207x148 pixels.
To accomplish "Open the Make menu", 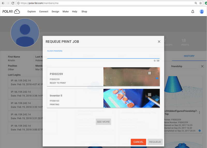I will [x=66, y=11].
